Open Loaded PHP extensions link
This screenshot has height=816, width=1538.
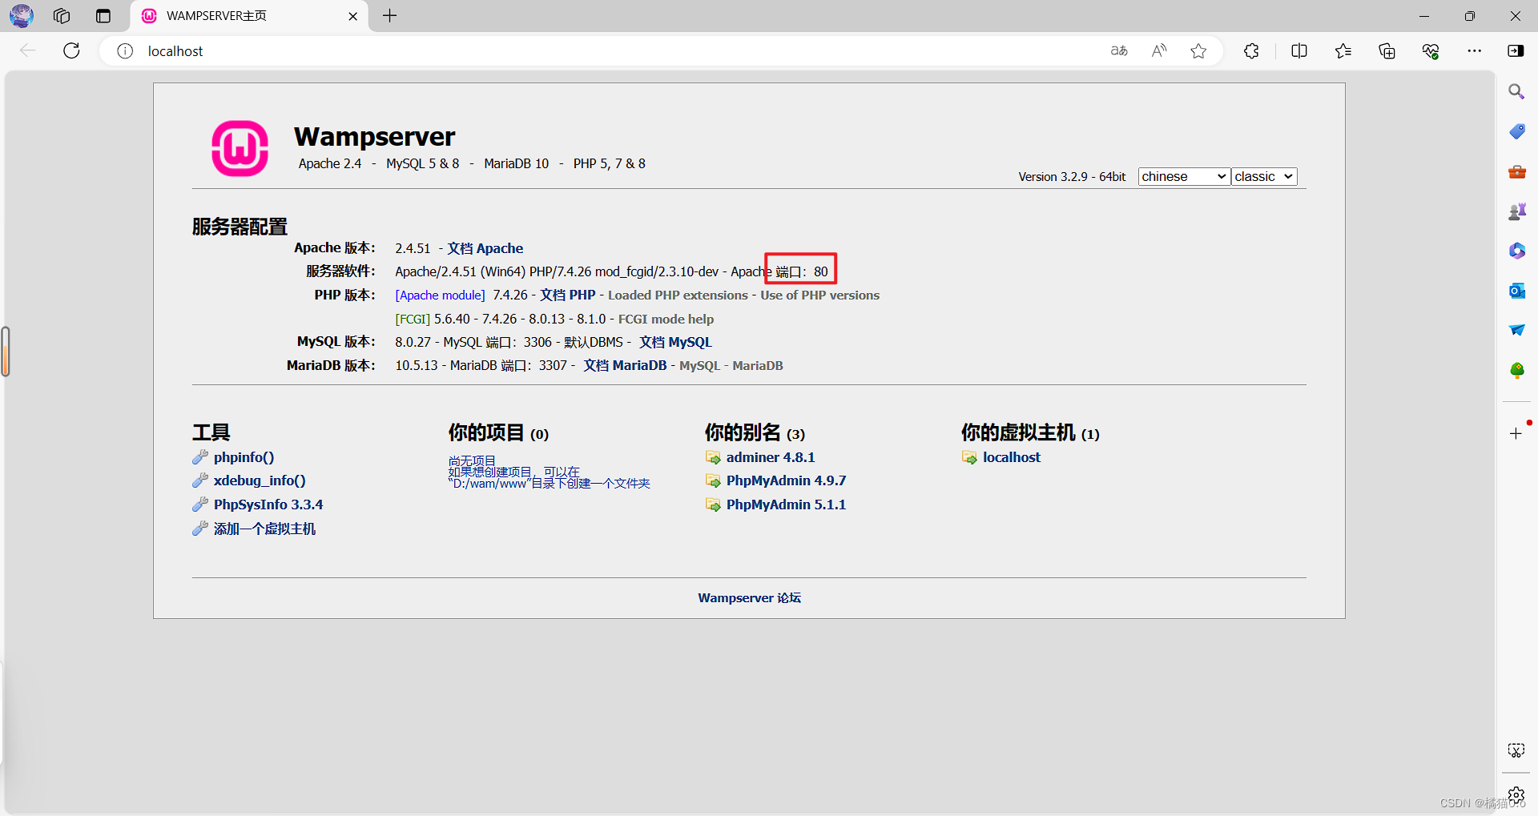tap(678, 295)
